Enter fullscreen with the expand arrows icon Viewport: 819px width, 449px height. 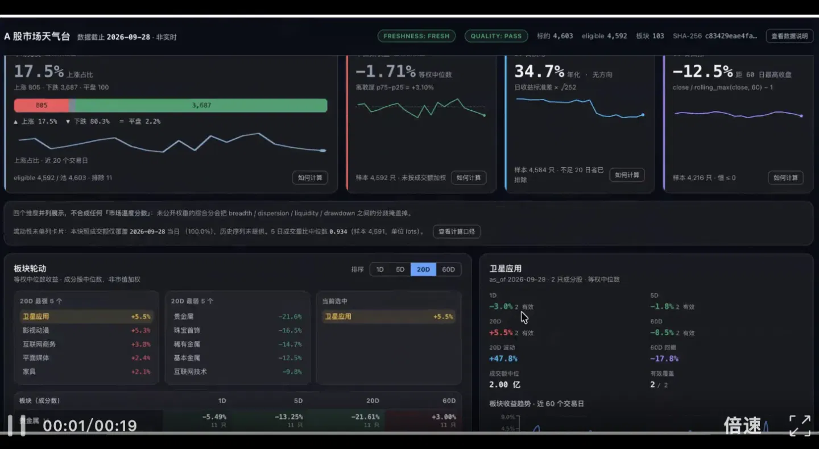point(800,425)
